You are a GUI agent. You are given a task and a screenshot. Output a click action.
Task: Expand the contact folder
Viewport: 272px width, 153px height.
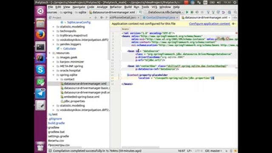(x=57, y=79)
